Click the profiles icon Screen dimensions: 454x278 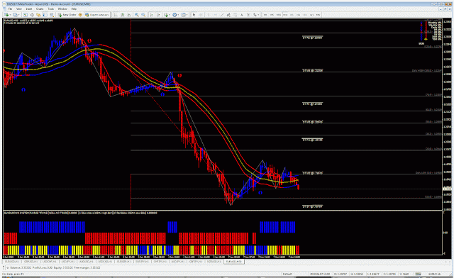pos(15,15)
